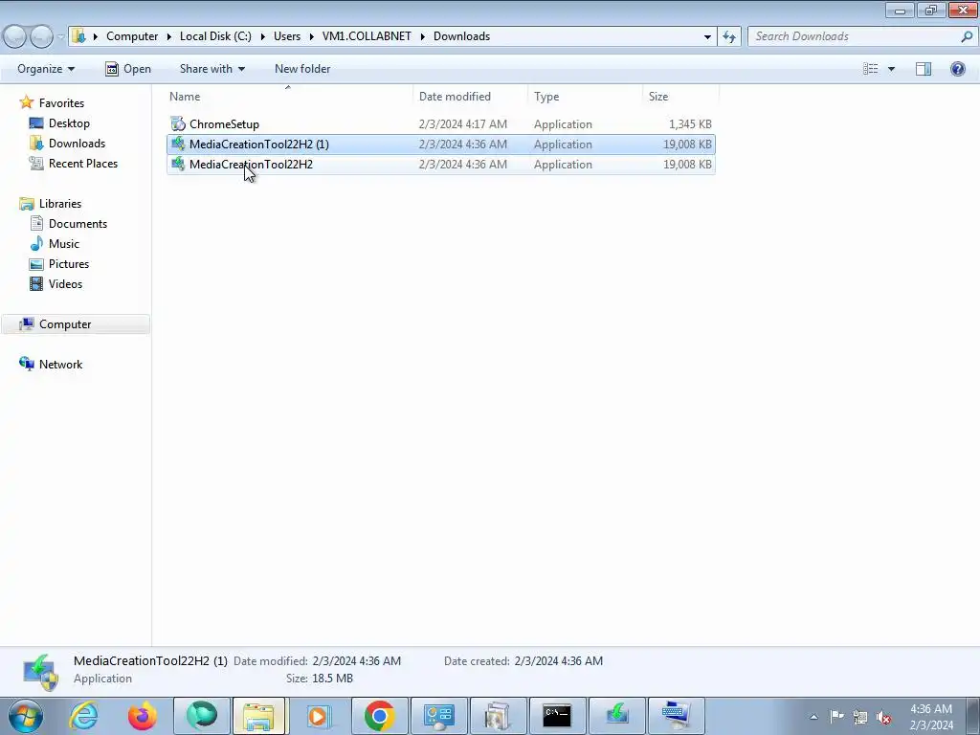Open the Pictures library
Image resolution: width=980 pixels, height=735 pixels.
point(69,263)
